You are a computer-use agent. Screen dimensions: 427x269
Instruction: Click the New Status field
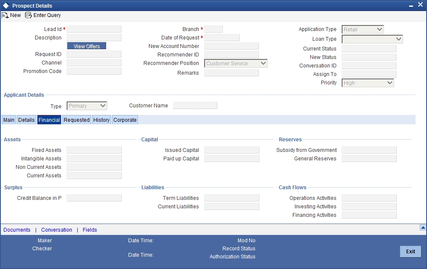pyautogui.click(x=369, y=57)
